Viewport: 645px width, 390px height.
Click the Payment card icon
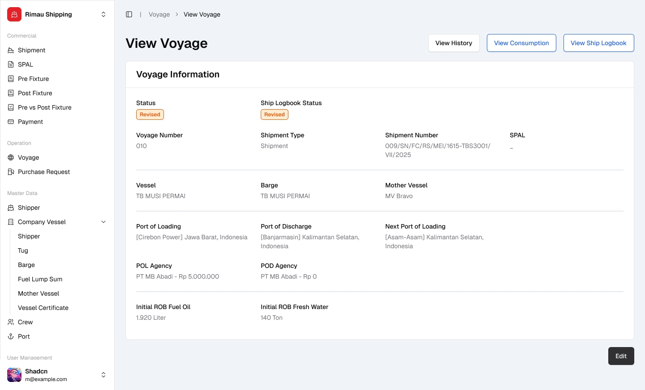click(11, 122)
